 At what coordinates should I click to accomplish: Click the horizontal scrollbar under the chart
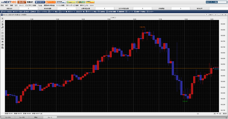(128, 113)
